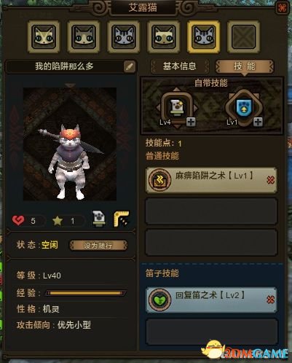Edit cat name with pencil icon
The image size is (292, 363).
[130, 66]
